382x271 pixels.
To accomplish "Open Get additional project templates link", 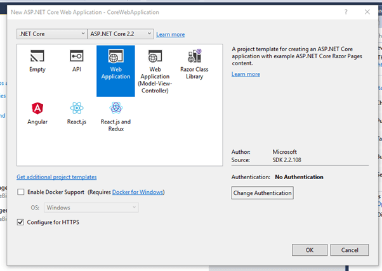I will (56, 177).
